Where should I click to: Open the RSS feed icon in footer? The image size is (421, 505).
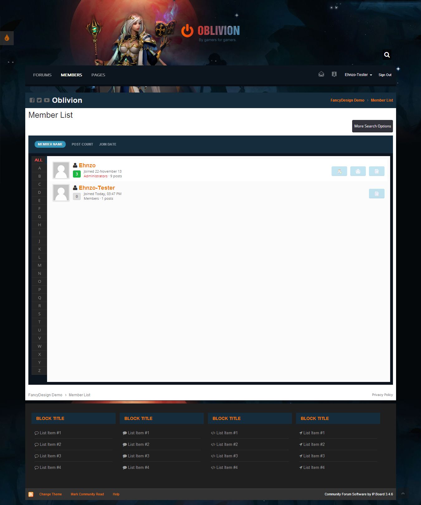click(x=31, y=494)
